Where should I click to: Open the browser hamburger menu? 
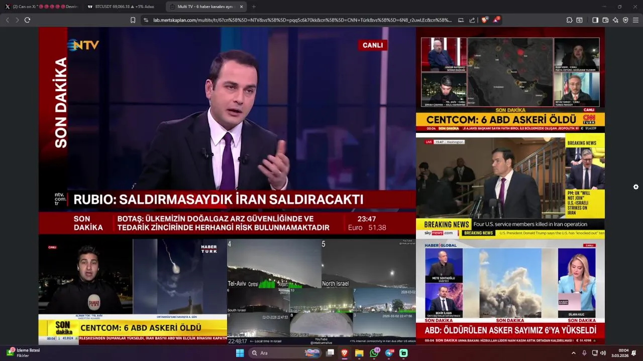click(x=635, y=20)
